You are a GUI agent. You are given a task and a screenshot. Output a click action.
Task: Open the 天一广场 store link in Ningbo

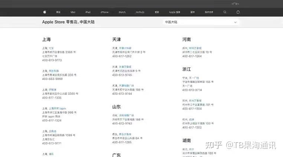click(194, 78)
